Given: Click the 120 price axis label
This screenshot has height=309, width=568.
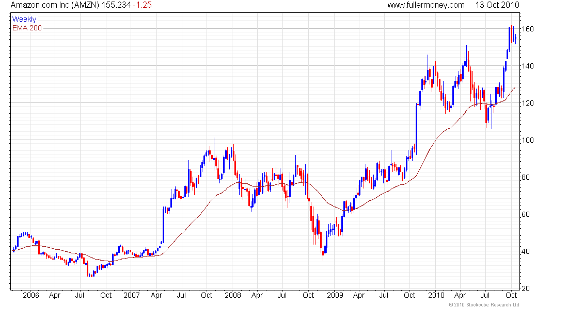Looking at the screenshot, I should [527, 104].
